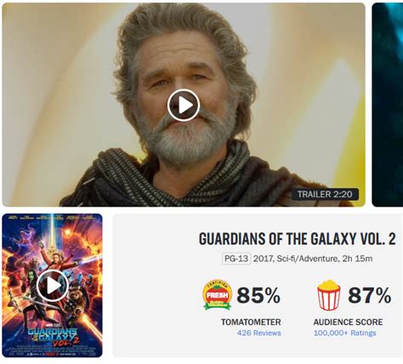Click the Certified Fresh tomato badge icon
The image size is (403, 364).
(x=218, y=295)
